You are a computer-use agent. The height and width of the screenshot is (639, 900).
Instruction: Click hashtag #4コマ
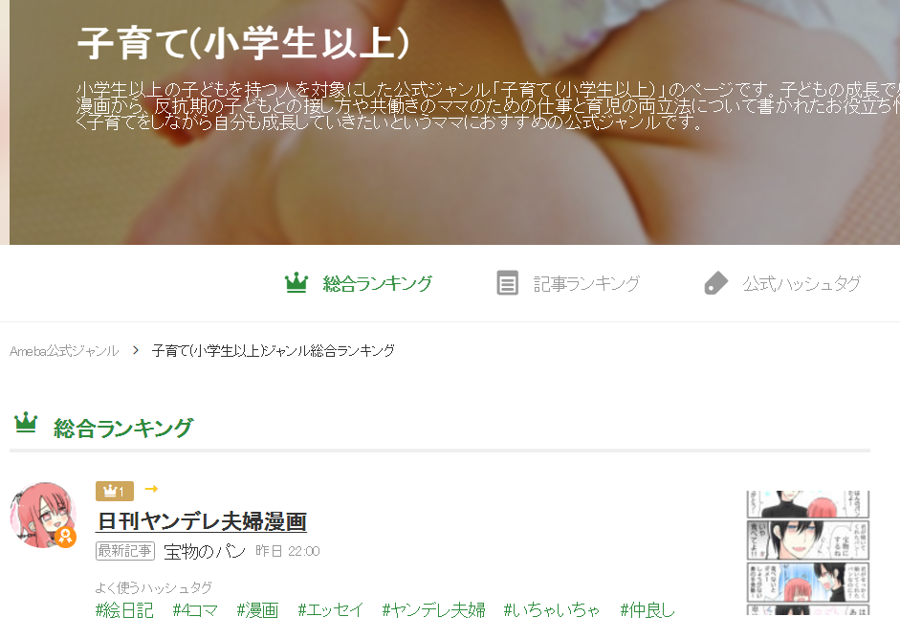tap(195, 609)
